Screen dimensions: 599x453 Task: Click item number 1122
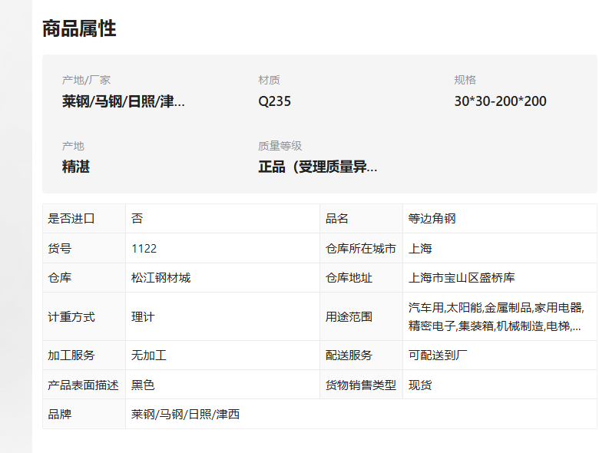144,248
